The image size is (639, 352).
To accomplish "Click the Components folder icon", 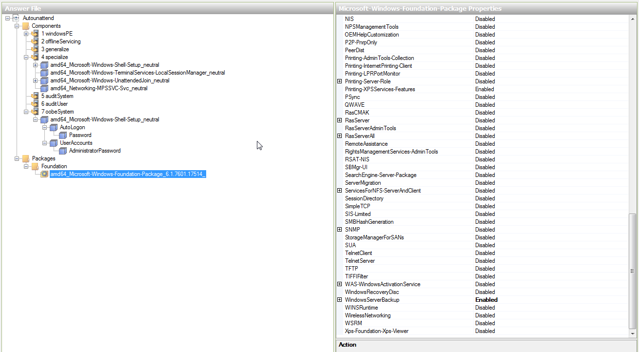I will [x=25, y=26].
